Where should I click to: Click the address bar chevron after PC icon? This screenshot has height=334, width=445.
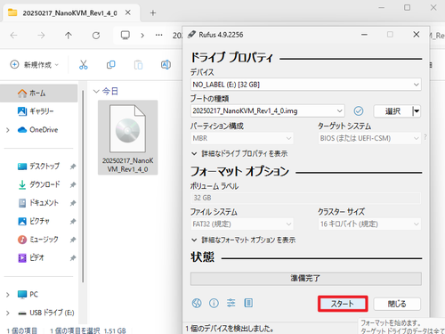(142, 36)
